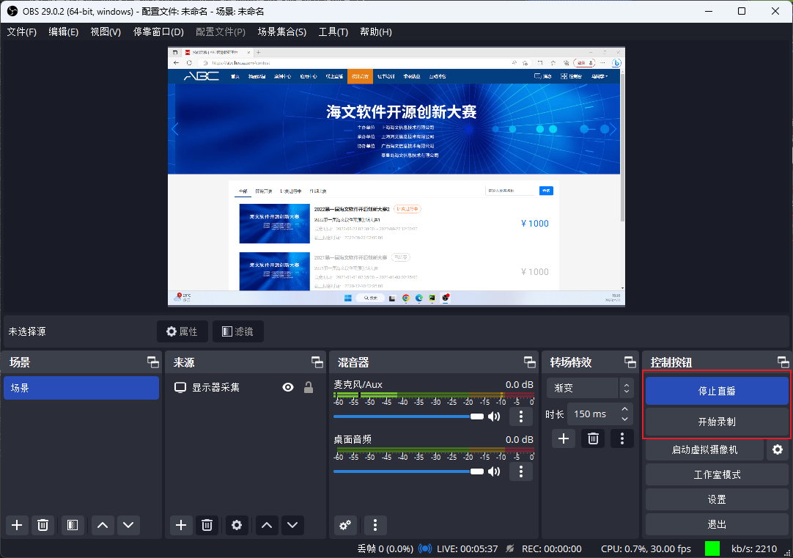
Task: Toggle 工作室模式 studio mode
Action: click(x=717, y=474)
